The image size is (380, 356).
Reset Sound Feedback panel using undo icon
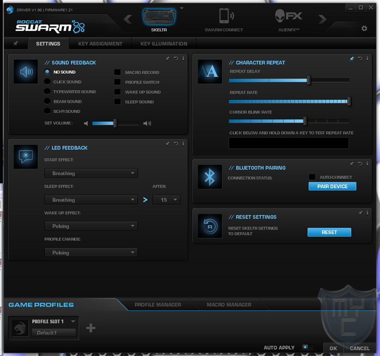(176, 59)
